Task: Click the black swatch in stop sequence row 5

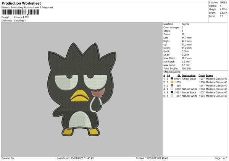Action: [172, 92]
